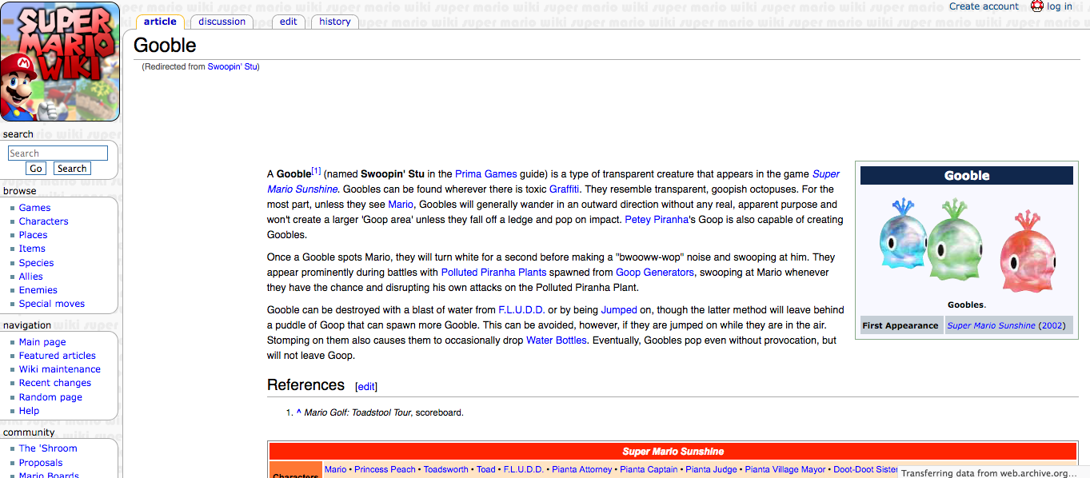Image resolution: width=1090 pixels, height=478 pixels.
Task: Switch to the article tab
Action: 160,22
